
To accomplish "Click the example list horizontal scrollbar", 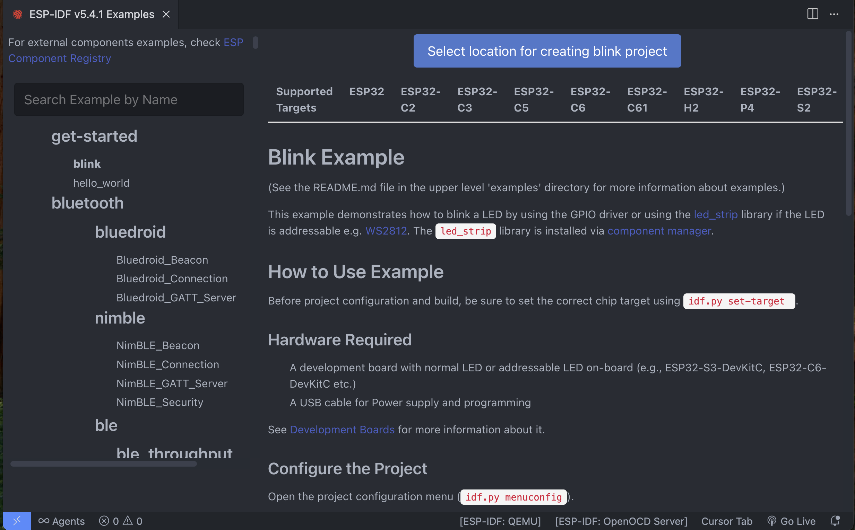I will 104,464.
